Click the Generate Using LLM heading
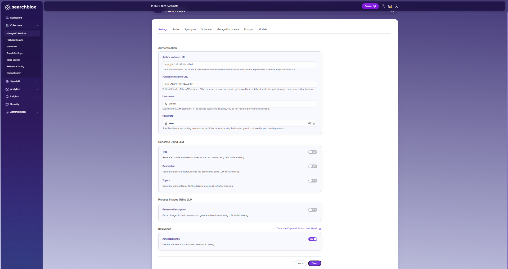The width and height of the screenshot is (508, 269). coord(171,142)
